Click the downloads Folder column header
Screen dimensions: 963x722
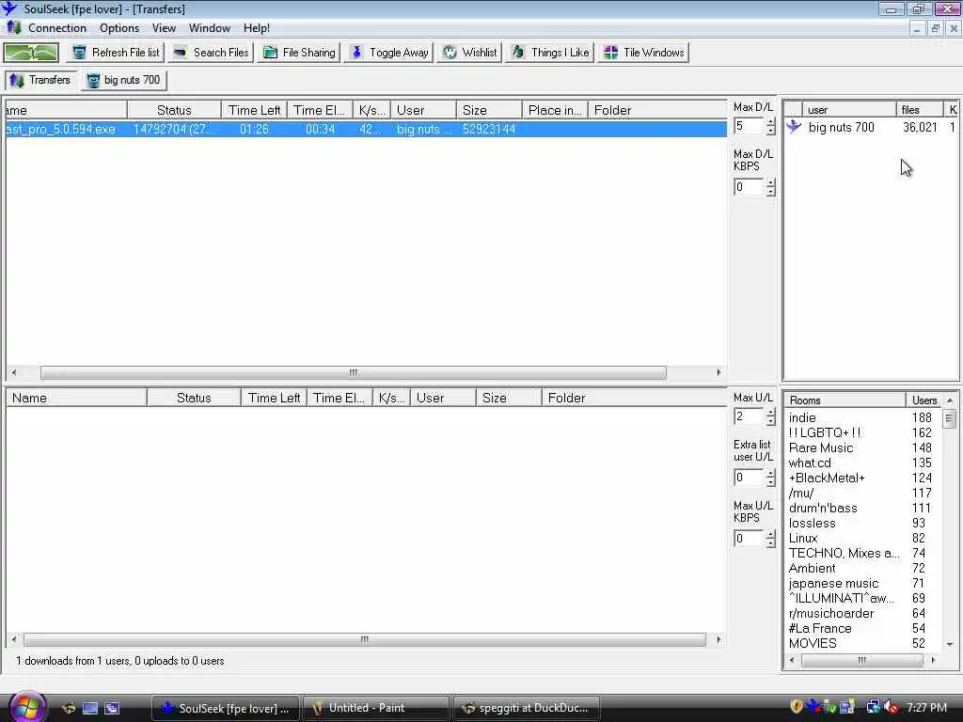coord(657,110)
